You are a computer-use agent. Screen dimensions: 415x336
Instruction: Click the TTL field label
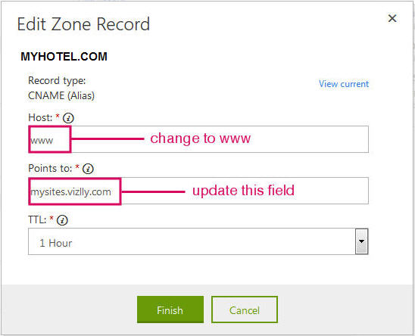[37, 219]
